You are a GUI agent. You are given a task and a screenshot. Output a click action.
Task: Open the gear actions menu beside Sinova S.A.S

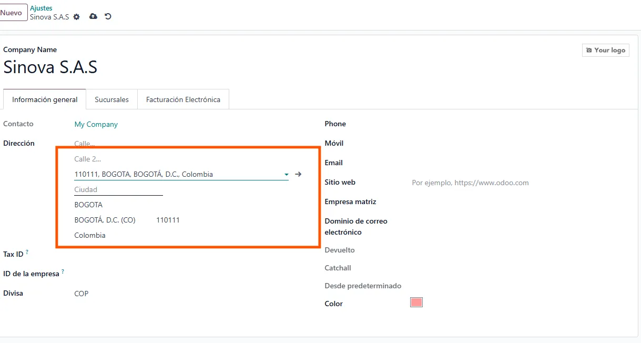pos(77,17)
